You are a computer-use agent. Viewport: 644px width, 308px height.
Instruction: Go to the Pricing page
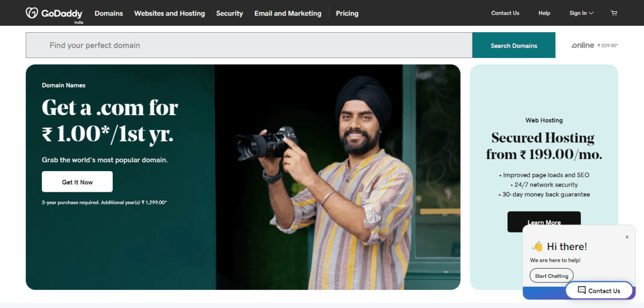click(x=347, y=14)
